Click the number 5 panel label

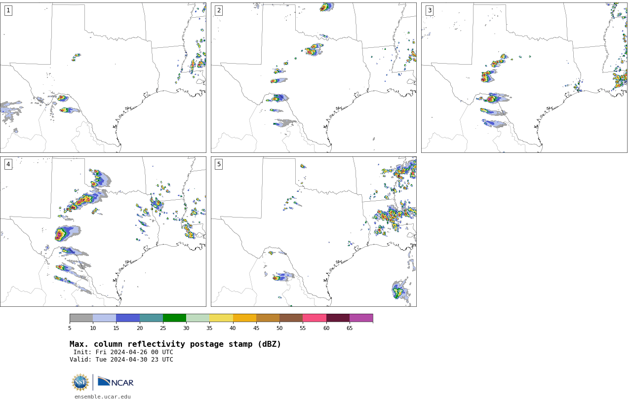click(219, 164)
